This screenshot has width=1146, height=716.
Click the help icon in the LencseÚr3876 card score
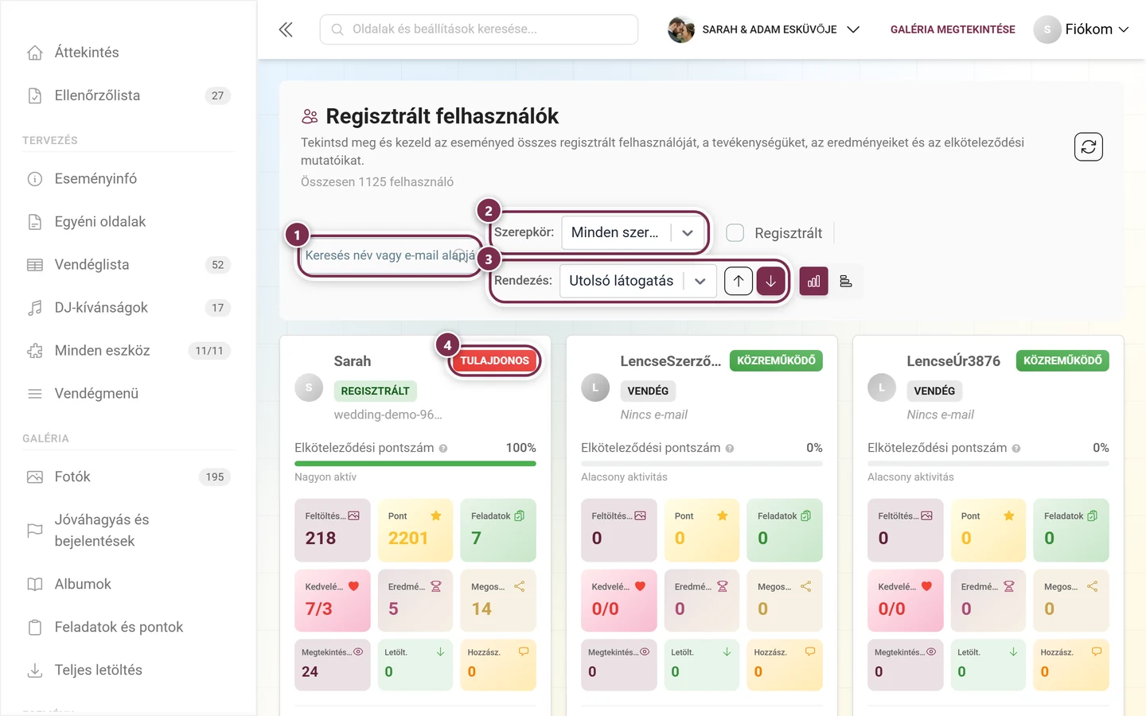coord(1016,449)
